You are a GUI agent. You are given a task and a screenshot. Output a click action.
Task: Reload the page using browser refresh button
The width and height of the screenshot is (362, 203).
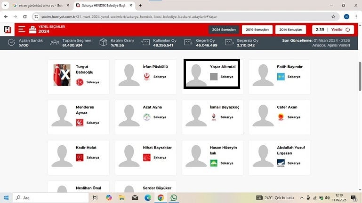pos(25,16)
